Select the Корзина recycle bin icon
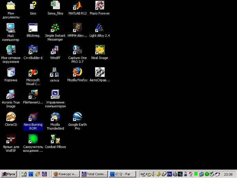The width and height of the screenshot is (237, 178). pos(11,72)
